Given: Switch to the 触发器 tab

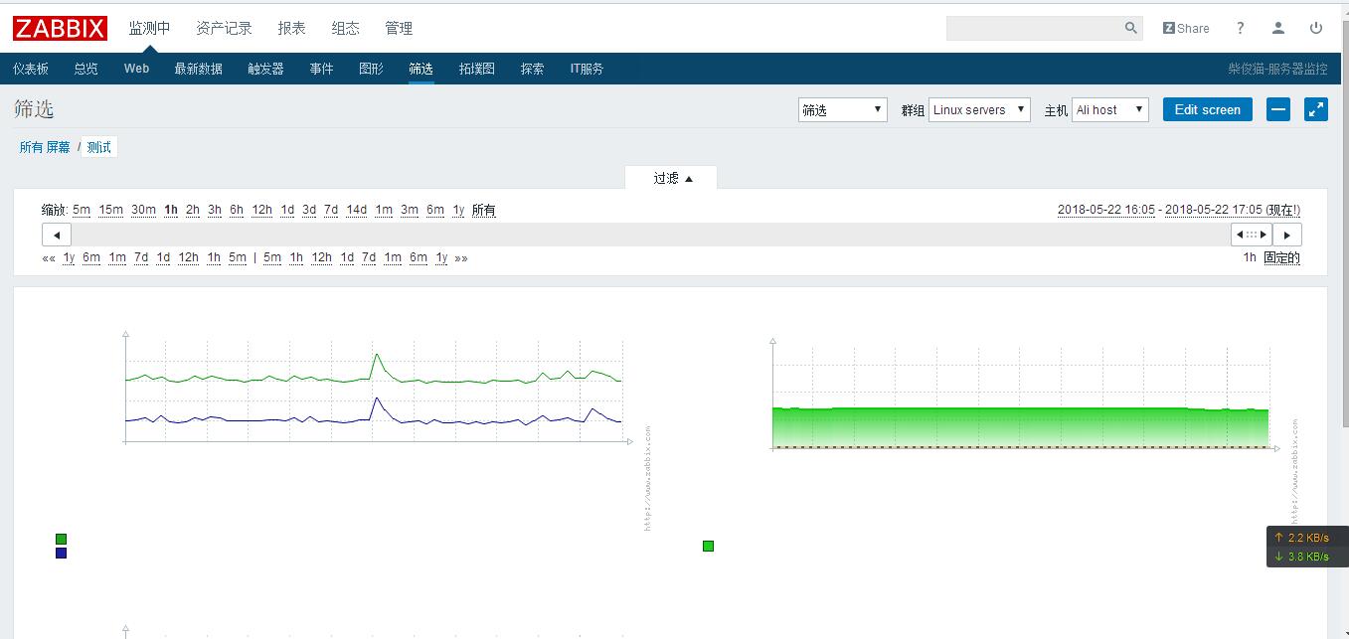Looking at the screenshot, I should [x=265, y=69].
